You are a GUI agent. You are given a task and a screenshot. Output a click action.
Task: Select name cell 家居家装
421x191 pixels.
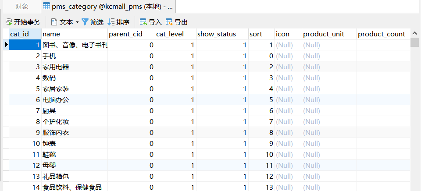click(75, 88)
